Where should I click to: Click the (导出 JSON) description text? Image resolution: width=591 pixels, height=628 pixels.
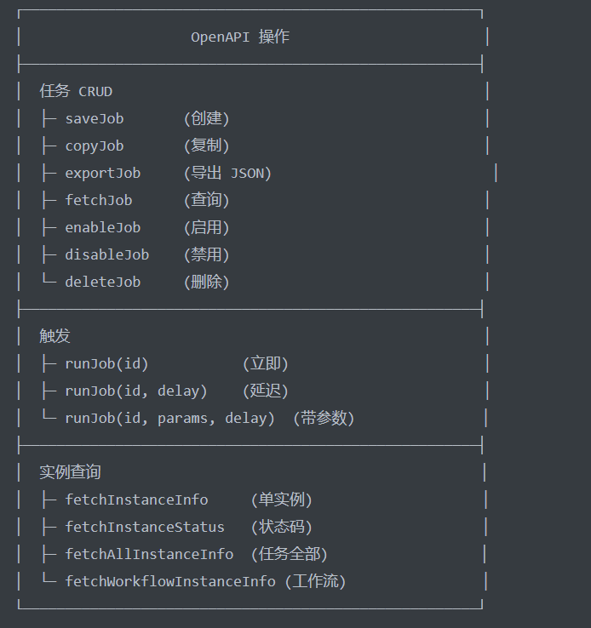(x=227, y=174)
